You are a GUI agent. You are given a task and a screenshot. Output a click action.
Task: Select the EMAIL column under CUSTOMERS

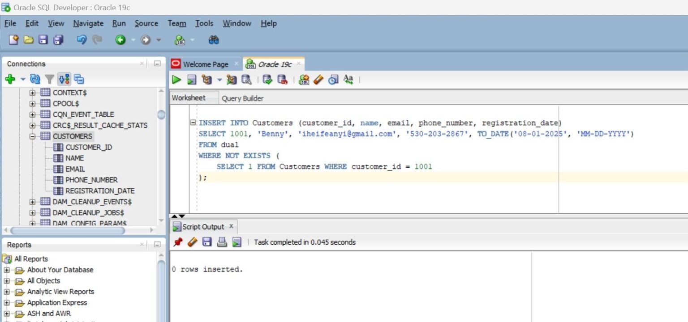tap(74, 169)
